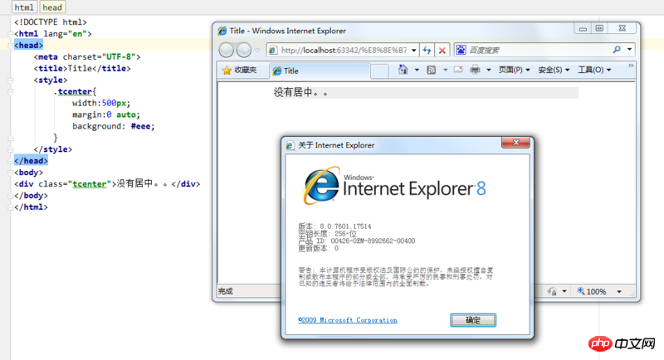This screenshot has width=664, height=360.
Task: Click the Home page icon
Action: point(403,70)
